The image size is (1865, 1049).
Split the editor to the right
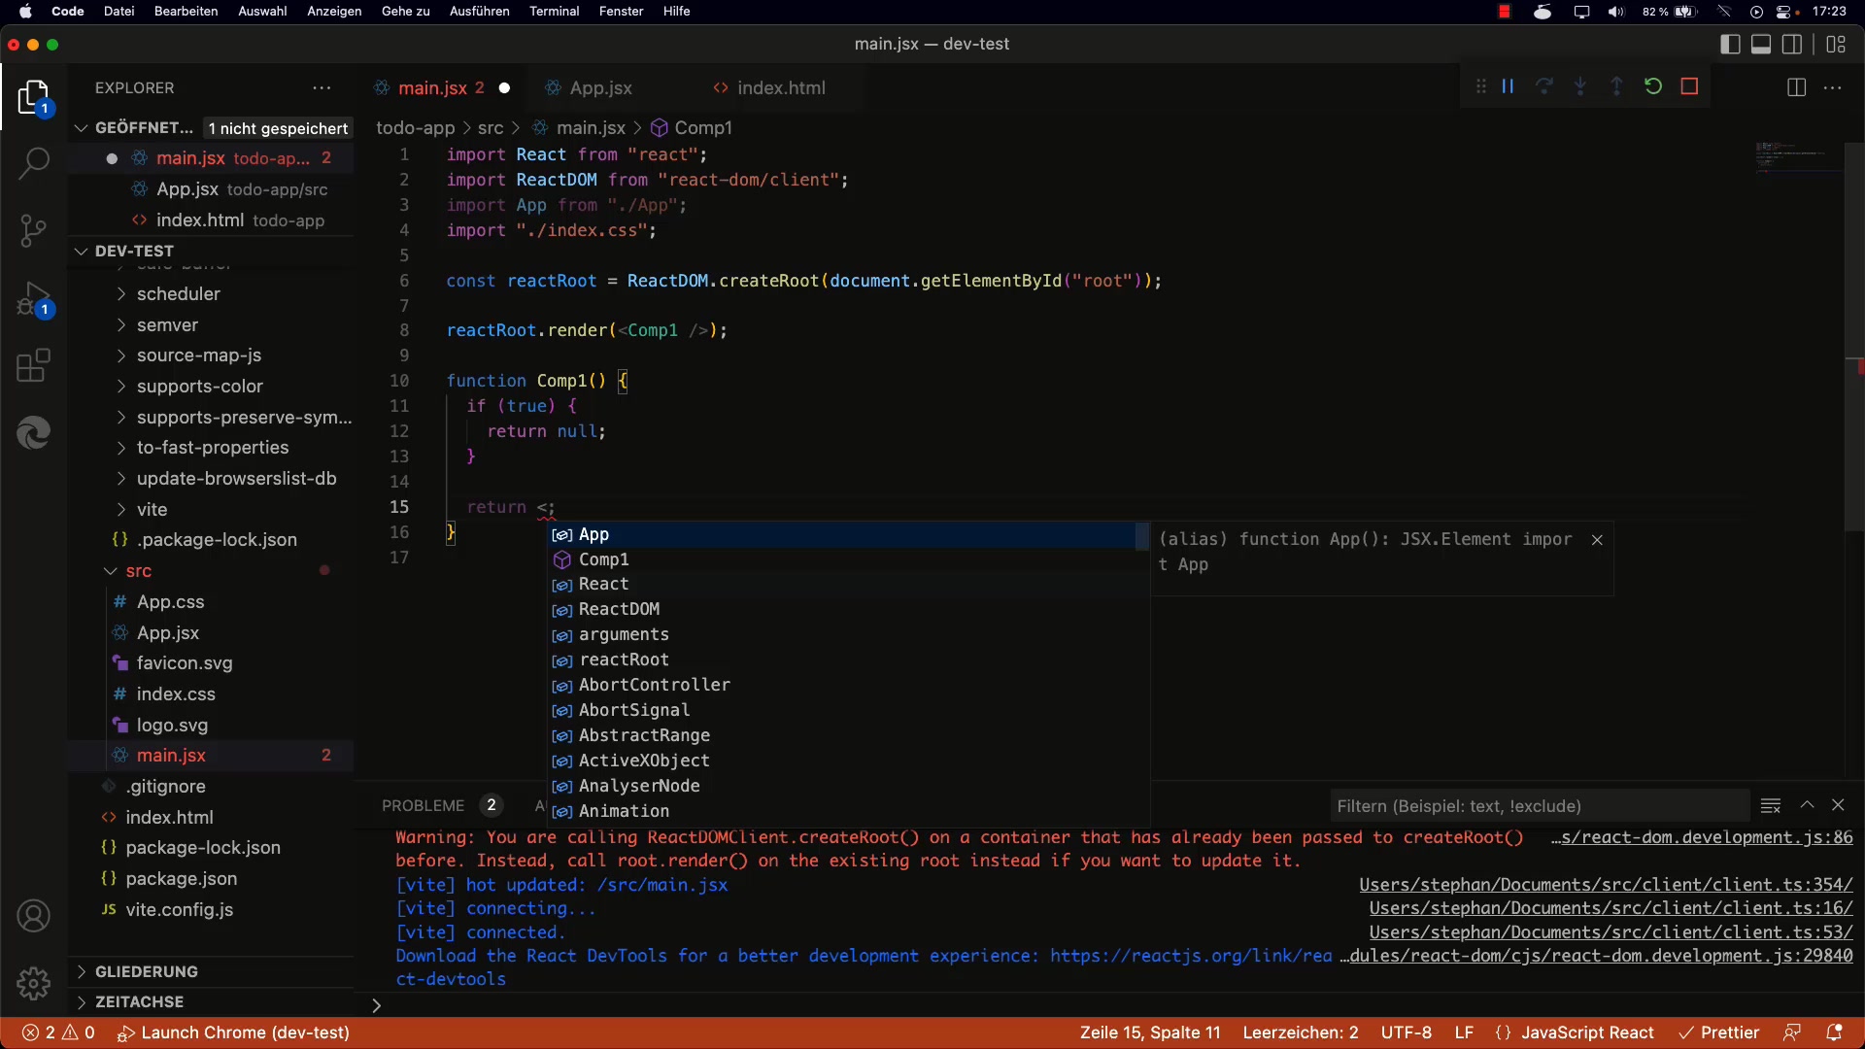tap(1796, 87)
